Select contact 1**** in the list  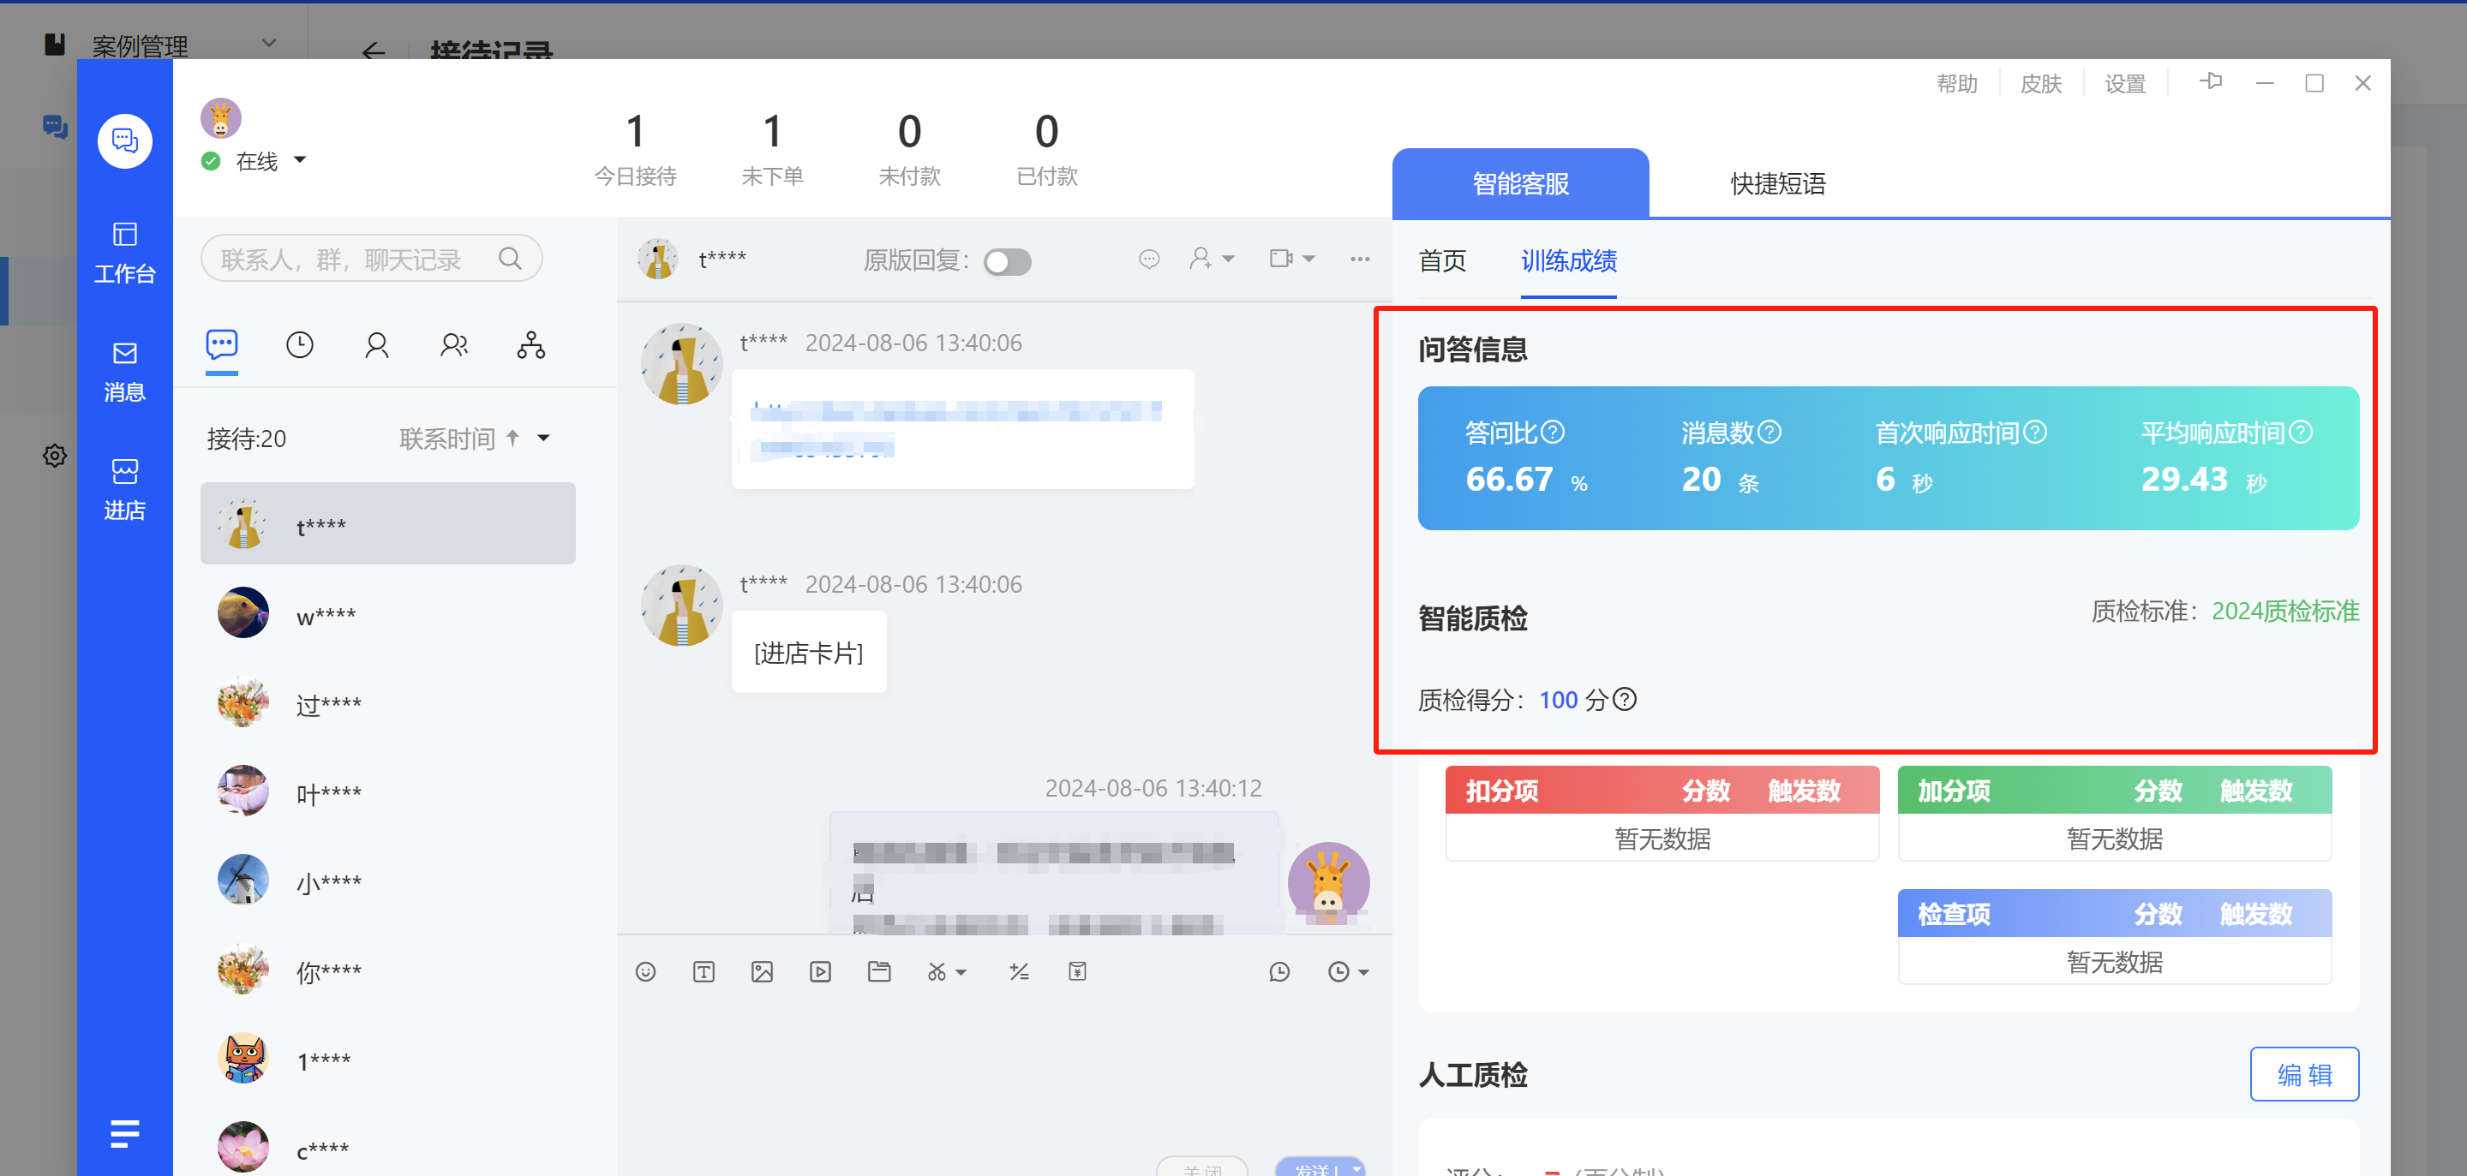tap(388, 1058)
